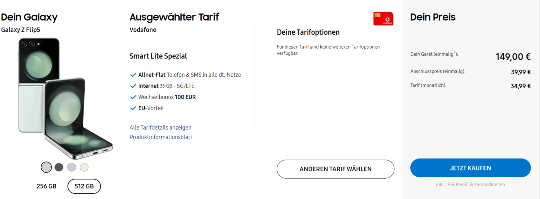Select the mint green color swatch
Viewport: 540px width, 199px height.
click(46, 167)
